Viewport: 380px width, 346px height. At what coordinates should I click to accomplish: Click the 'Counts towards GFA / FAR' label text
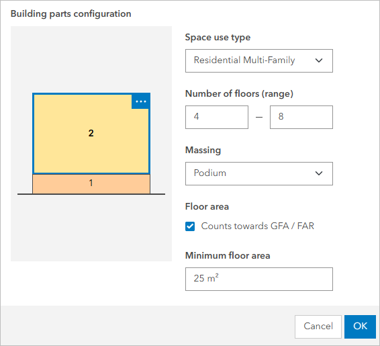pos(257,226)
